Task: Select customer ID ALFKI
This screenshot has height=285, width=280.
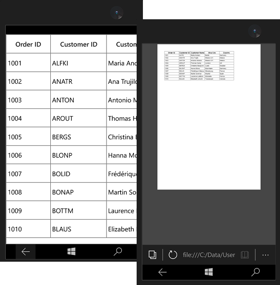Action: pyautogui.click(x=79, y=63)
